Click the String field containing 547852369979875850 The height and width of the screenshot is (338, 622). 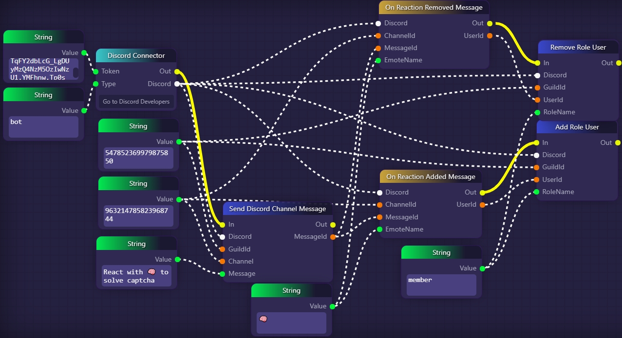[138, 158]
